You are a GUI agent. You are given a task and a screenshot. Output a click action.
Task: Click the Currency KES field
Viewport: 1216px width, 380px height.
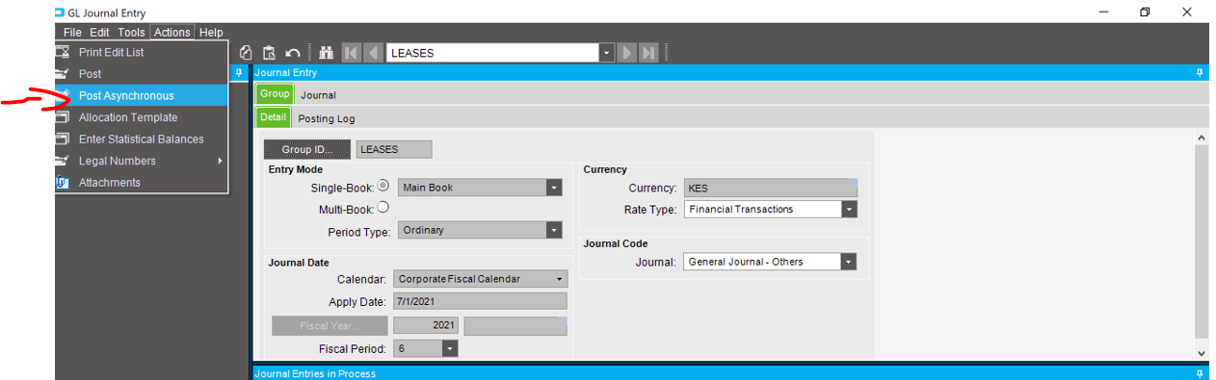coord(770,188)
